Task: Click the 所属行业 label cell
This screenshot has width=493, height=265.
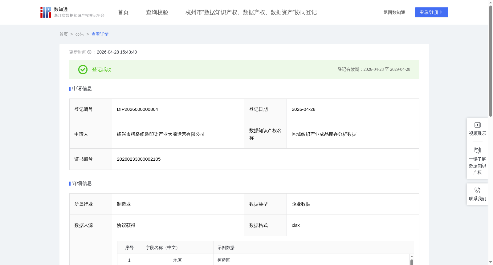Action: pos(91,204)
